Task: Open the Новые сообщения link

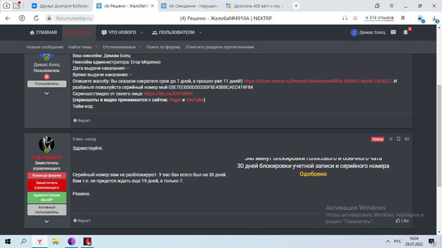Action: [45, 47]
